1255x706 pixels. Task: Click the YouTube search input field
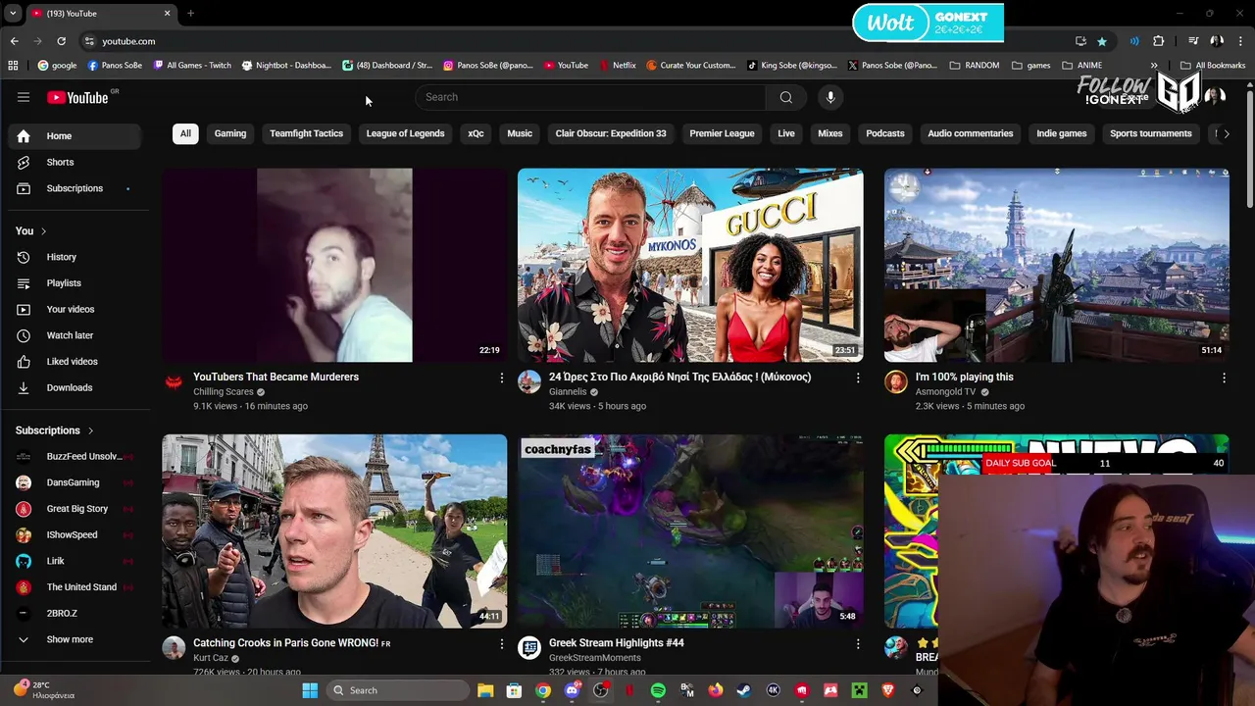(590, 97)
